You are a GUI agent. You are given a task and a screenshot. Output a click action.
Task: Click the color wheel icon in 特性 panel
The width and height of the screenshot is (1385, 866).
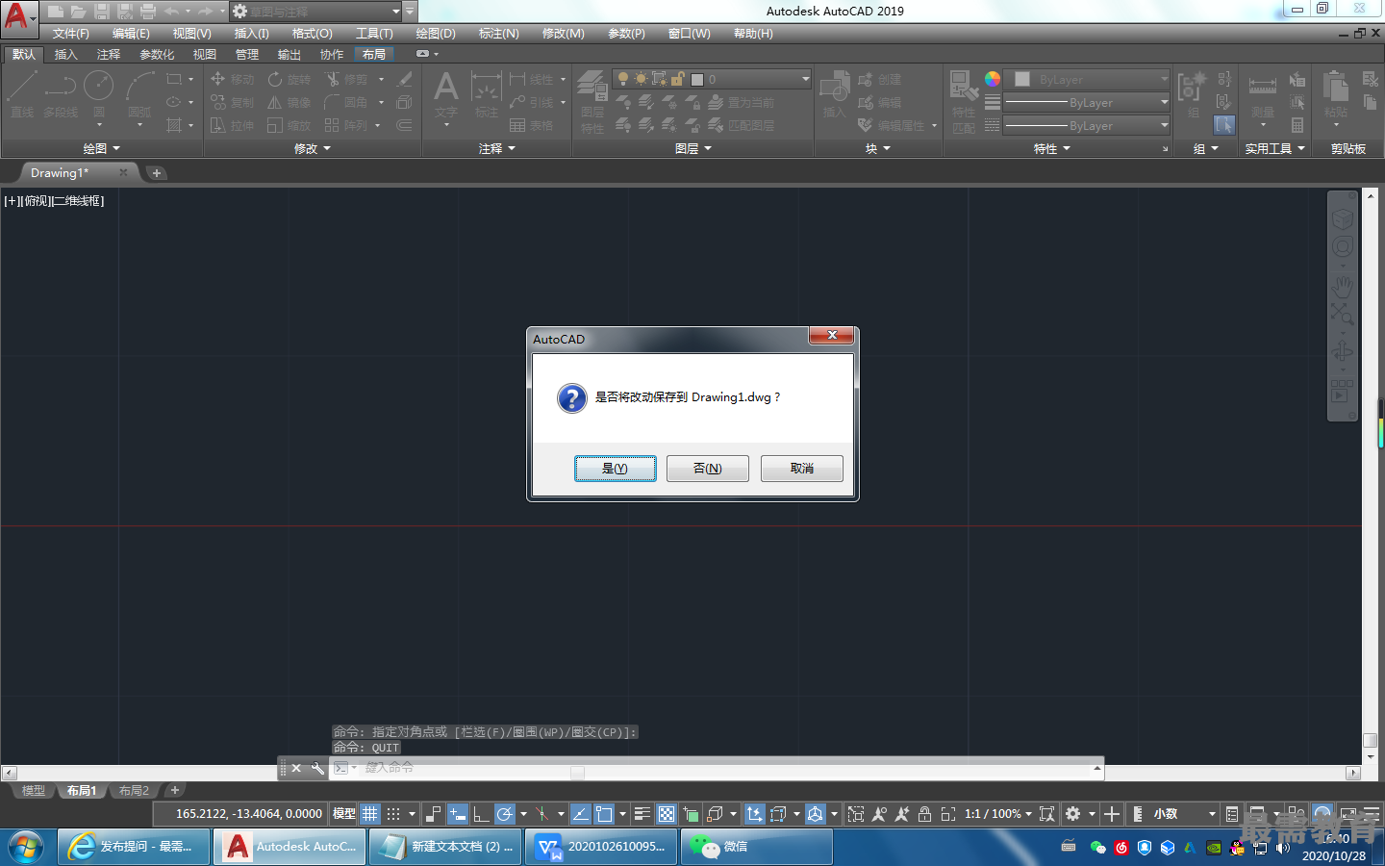[x=993, y=79]
